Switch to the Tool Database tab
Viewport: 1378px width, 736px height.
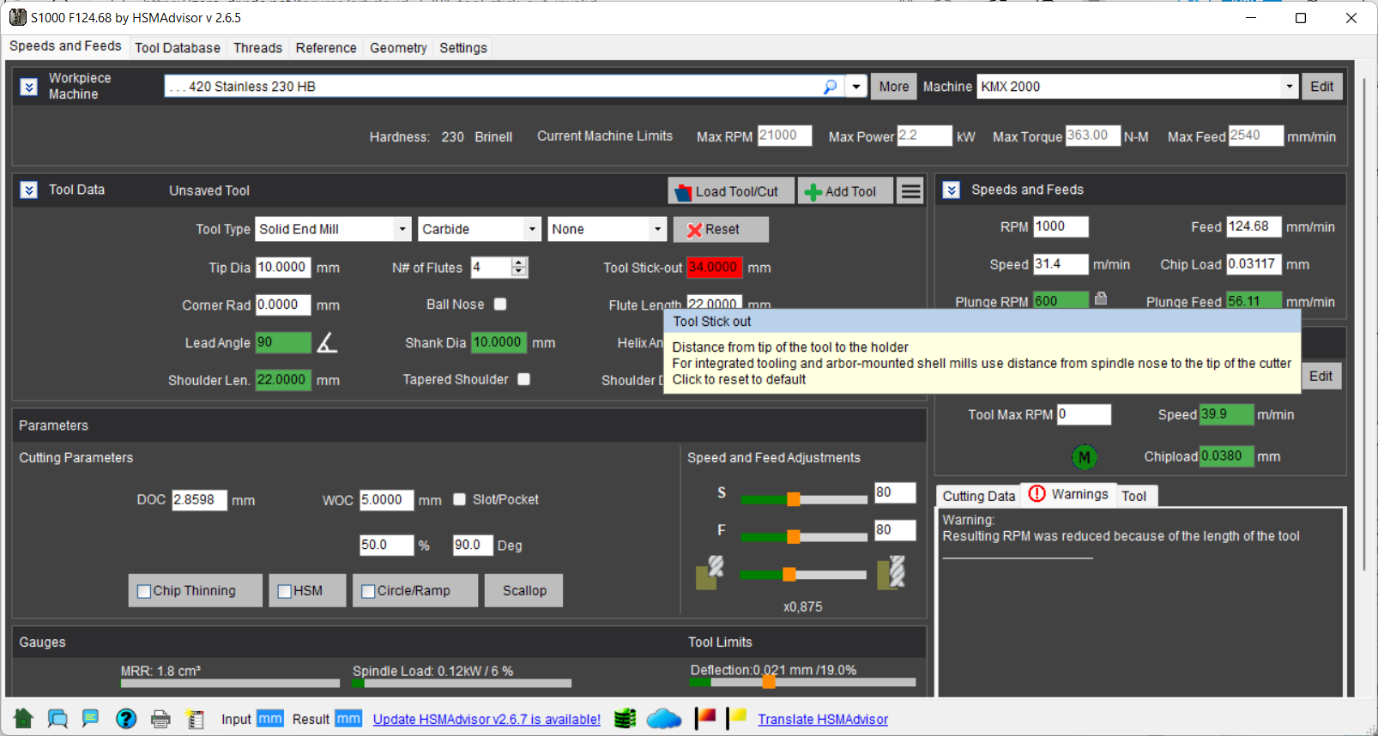point(177,48)
